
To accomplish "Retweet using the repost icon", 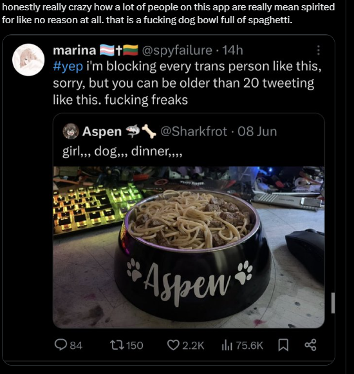I will pos(116,345).
